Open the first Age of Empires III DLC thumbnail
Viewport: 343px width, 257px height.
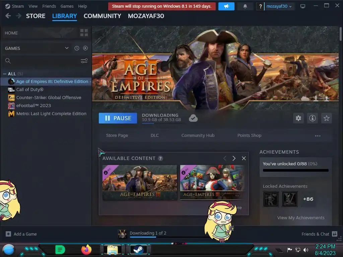[x=140, y=182]
